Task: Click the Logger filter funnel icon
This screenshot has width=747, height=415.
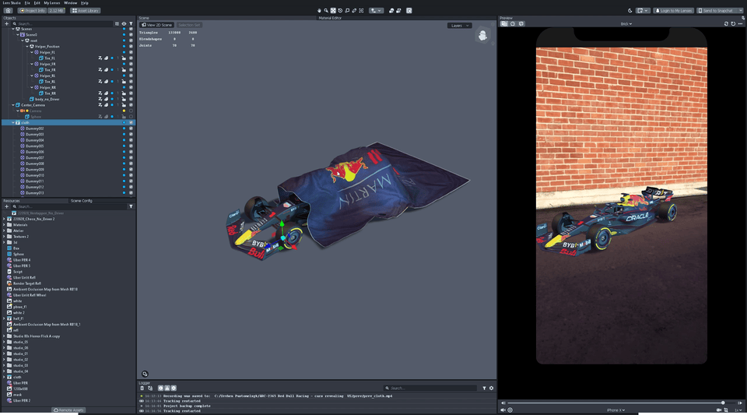Action: pyautogui.click(x=485, y=388)
